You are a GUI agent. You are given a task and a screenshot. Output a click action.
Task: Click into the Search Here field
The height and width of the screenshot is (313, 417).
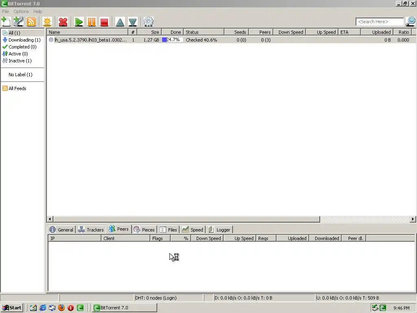380,22
